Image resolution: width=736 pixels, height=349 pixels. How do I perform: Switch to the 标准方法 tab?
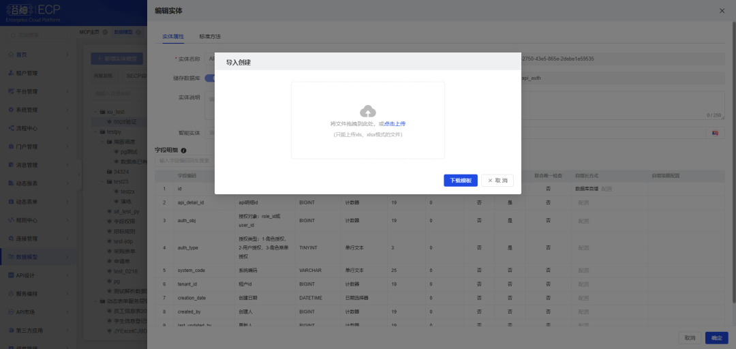[210, 36]
